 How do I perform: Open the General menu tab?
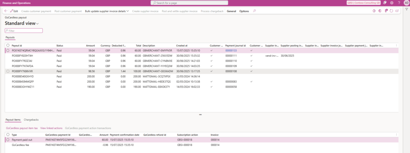(231, 11)
